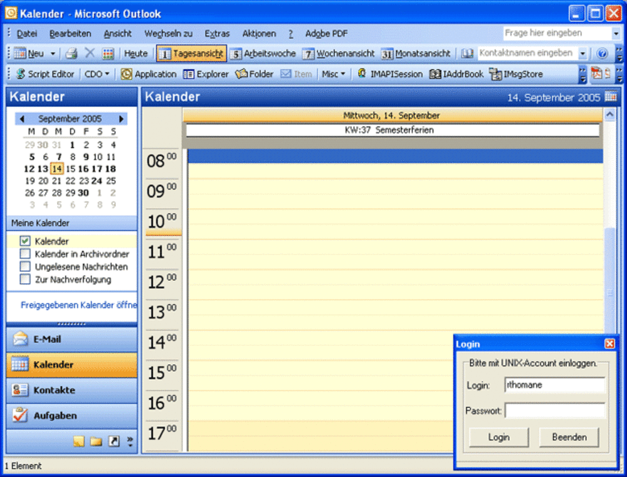The image size is (627, 477).
Task: Click the Adobe PDF toolbar icon
Action: [596, 73]
